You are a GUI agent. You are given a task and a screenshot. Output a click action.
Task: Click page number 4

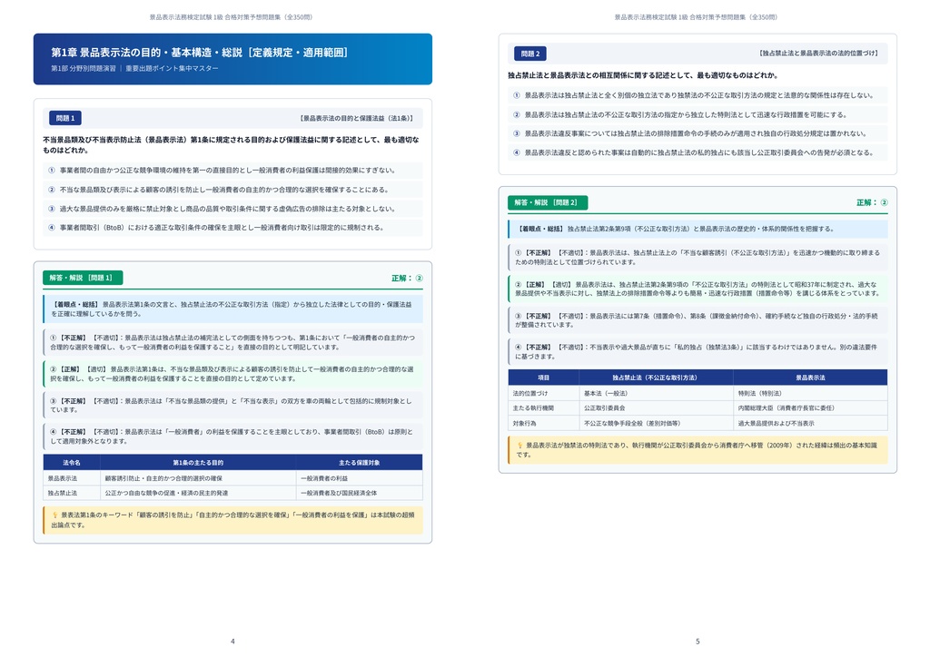click(x=232, y=642)
